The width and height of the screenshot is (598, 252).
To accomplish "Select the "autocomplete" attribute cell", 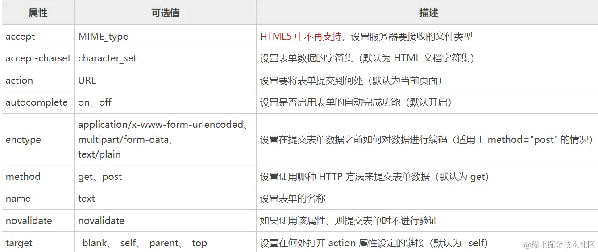I will coord(37,102).
